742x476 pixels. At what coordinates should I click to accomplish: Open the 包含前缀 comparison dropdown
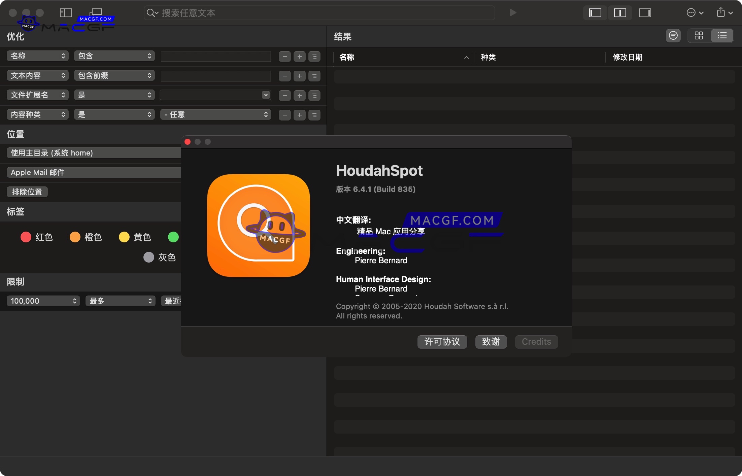[x=114, y=75]
